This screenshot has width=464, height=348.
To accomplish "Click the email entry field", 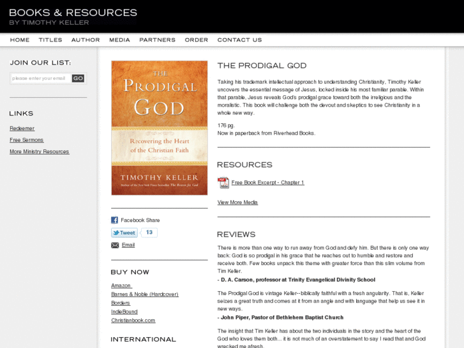I will coord(41,79).
